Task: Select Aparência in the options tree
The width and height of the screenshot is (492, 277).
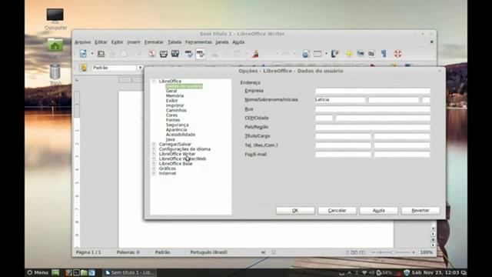Action: [176, 130]
